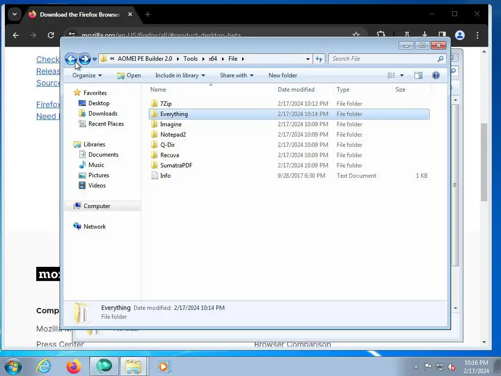Viewport: 501px width, 376px height.
Task: Toggle the preview pane icon
Action: pos(418,75)
